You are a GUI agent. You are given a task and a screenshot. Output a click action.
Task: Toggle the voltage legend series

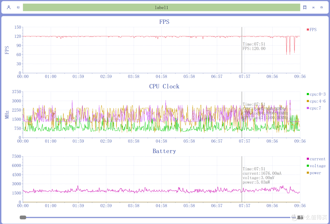[316, 166]
